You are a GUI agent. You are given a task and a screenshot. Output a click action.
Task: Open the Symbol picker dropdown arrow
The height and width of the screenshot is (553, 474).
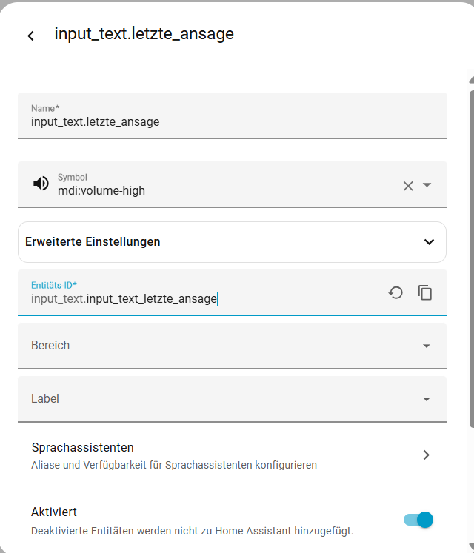(427, 185)
